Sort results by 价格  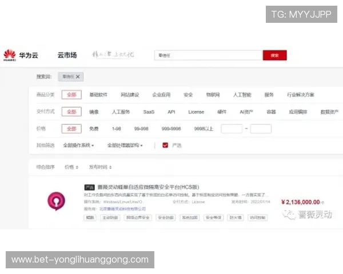click(71, 167)
